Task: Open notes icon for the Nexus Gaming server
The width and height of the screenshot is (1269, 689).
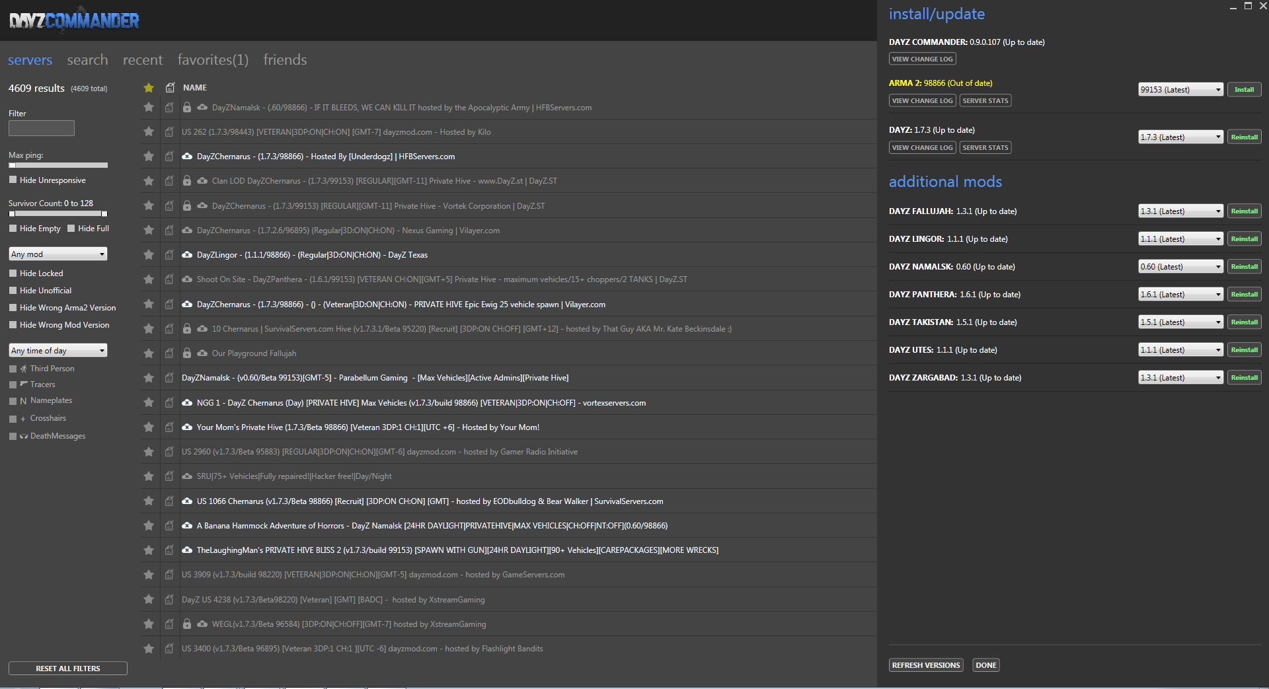Action: click(169, 231)
